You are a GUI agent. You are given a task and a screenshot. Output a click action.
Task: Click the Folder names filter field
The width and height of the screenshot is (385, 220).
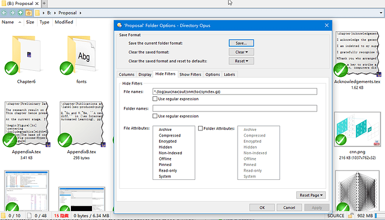click(235, 109)
